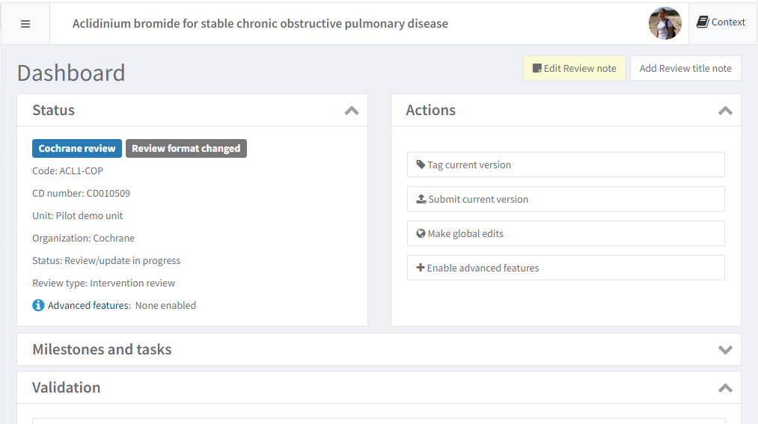This screenshot has width=758, height=424.
Task: Click the user profile avatar photo
Action: coord(664,23)
